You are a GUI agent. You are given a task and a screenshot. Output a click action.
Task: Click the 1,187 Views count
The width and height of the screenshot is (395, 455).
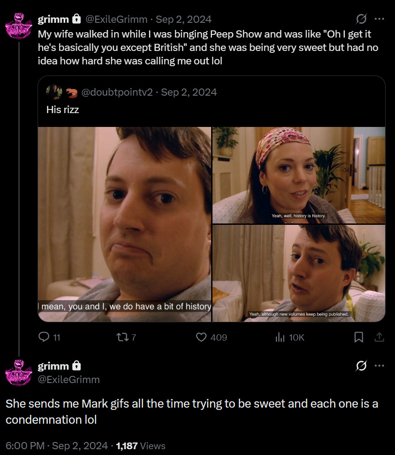(x=141, y=446)
